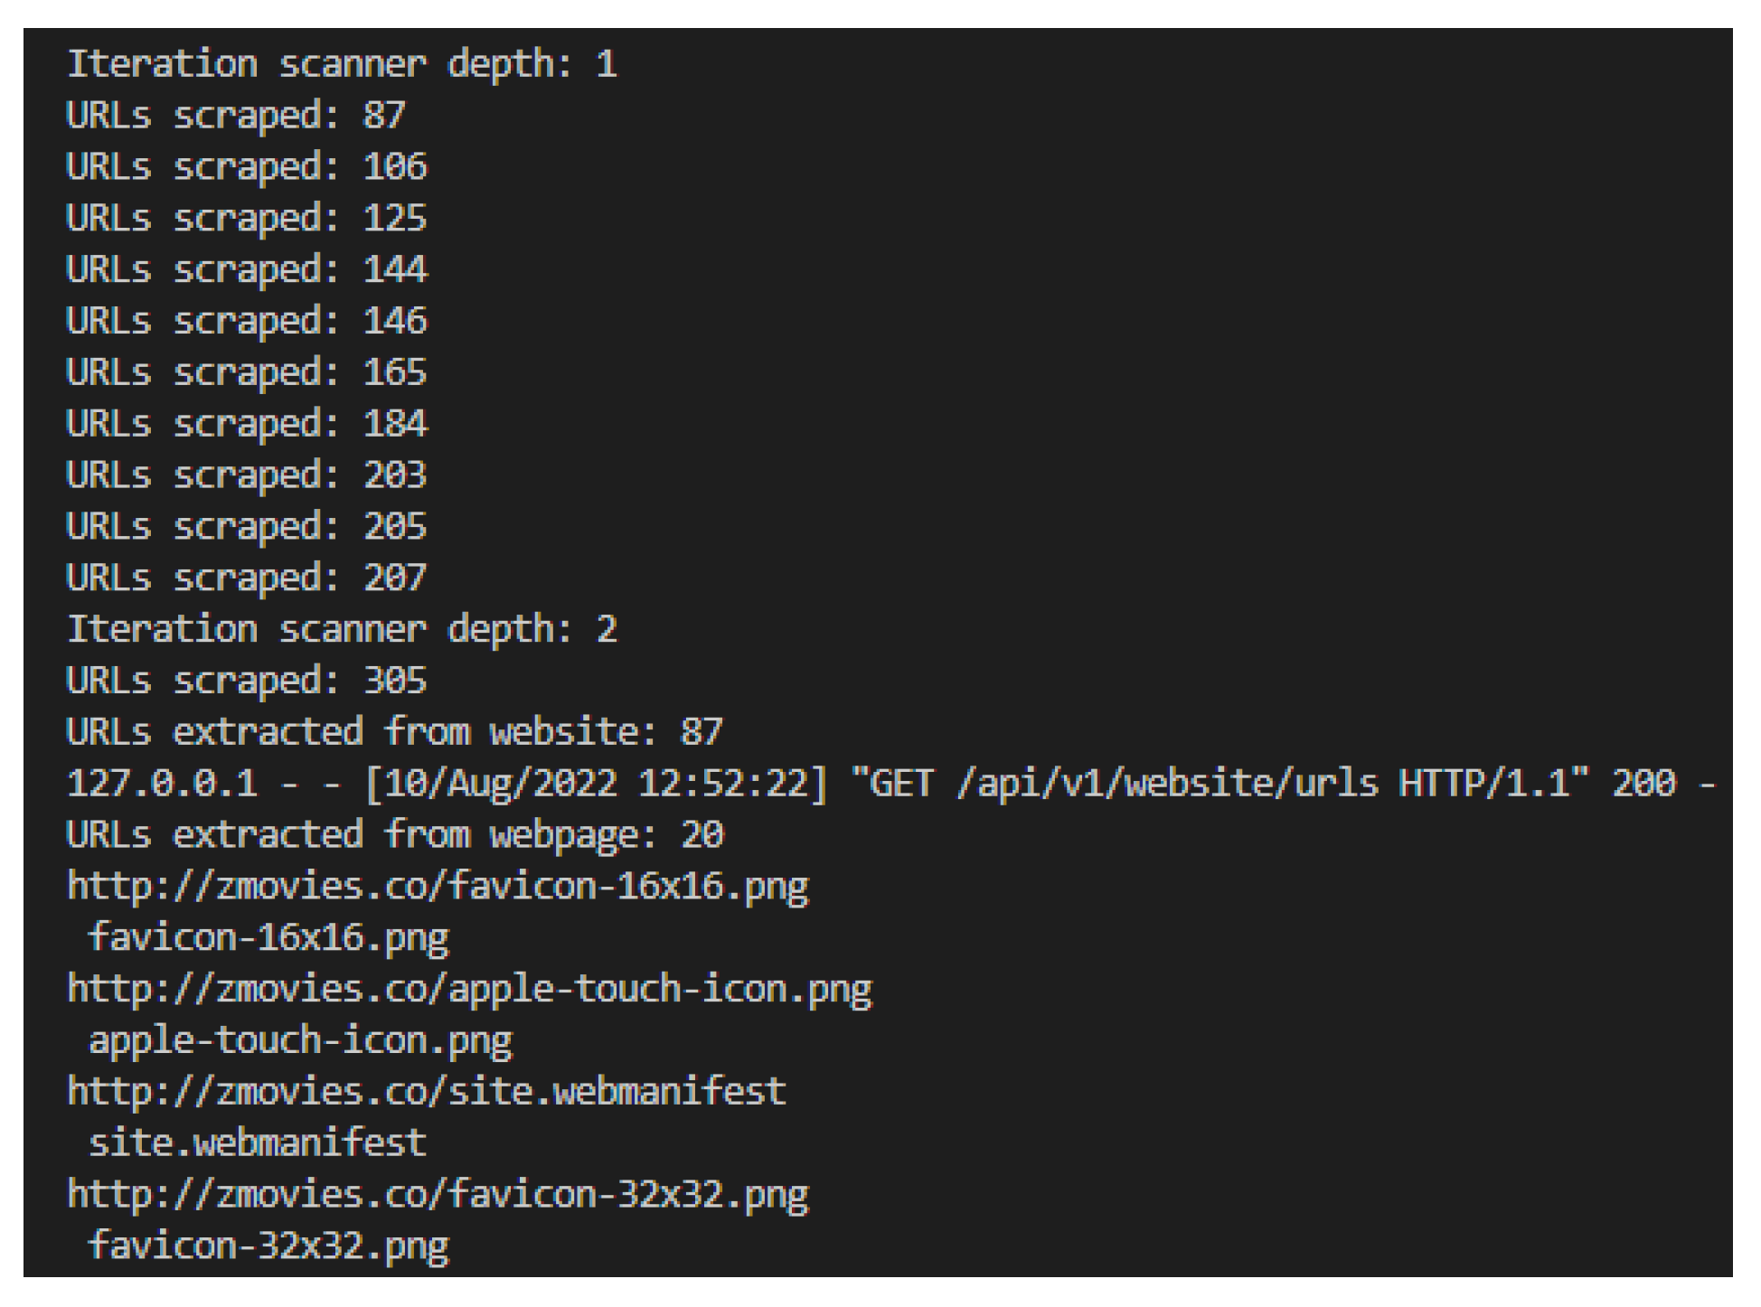This screenshot has width=1761, height=1307.
Task: Select the "URLs scraped: 305" line
Action: 246,681
